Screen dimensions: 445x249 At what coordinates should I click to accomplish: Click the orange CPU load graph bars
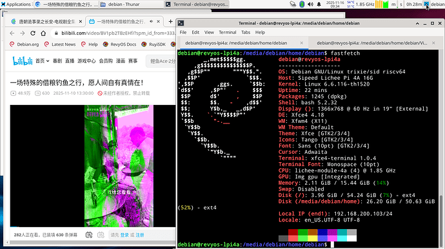[x=379, y=5]
